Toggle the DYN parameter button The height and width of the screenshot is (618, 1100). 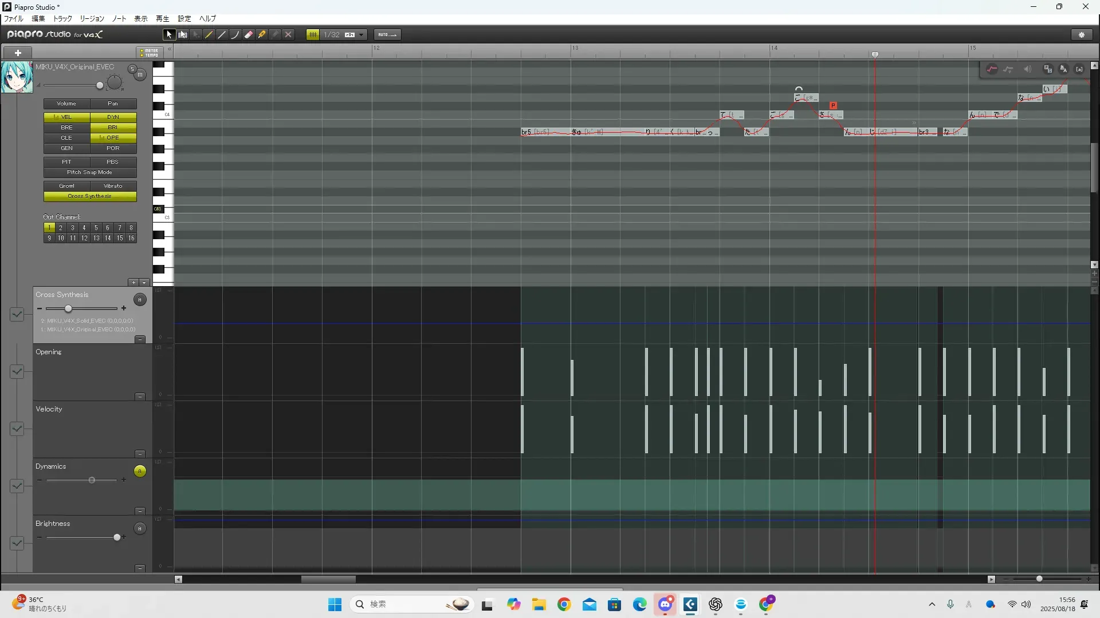point(113,117)
